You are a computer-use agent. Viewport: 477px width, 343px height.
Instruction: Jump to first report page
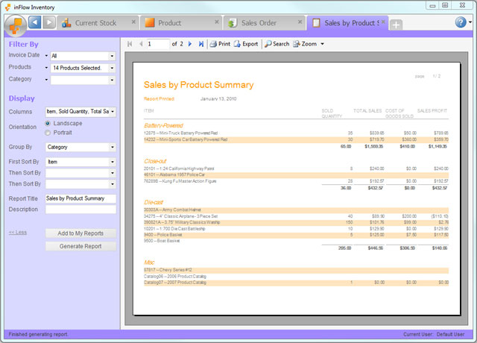pyautogui.click(x=130, y=44)
